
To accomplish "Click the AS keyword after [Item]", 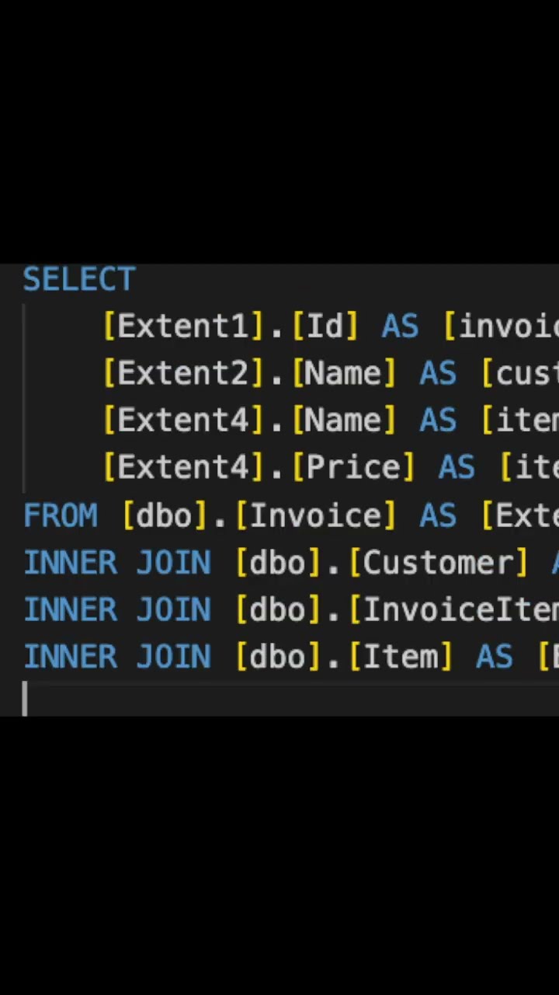I will pyautogui.click(x=494, y=657).
